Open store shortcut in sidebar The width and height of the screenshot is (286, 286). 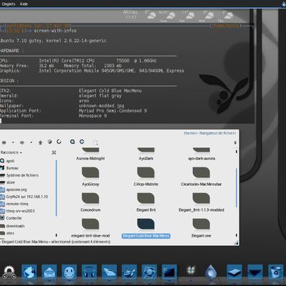(x=8, y=182)
